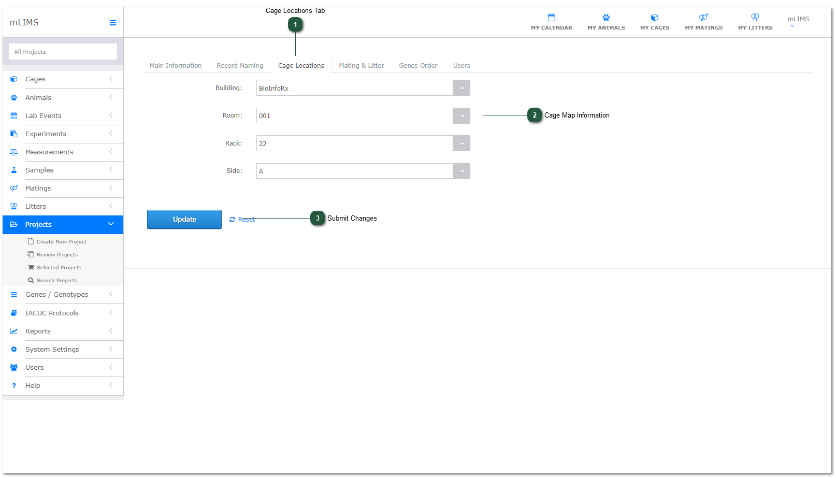Click the Rack field showing 22

point(355,143)
